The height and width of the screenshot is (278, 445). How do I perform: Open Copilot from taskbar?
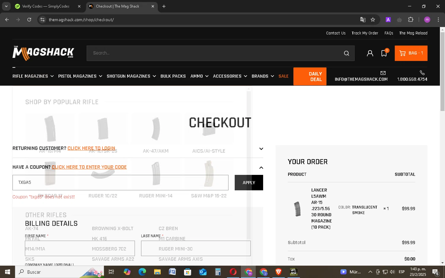(x=127, y=272)
